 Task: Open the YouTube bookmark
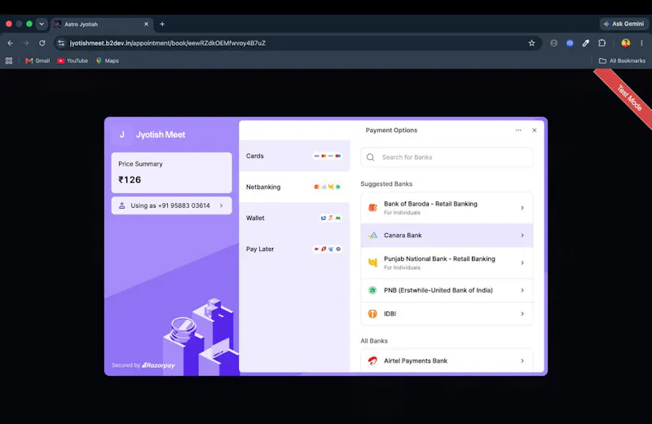(73, 61)
